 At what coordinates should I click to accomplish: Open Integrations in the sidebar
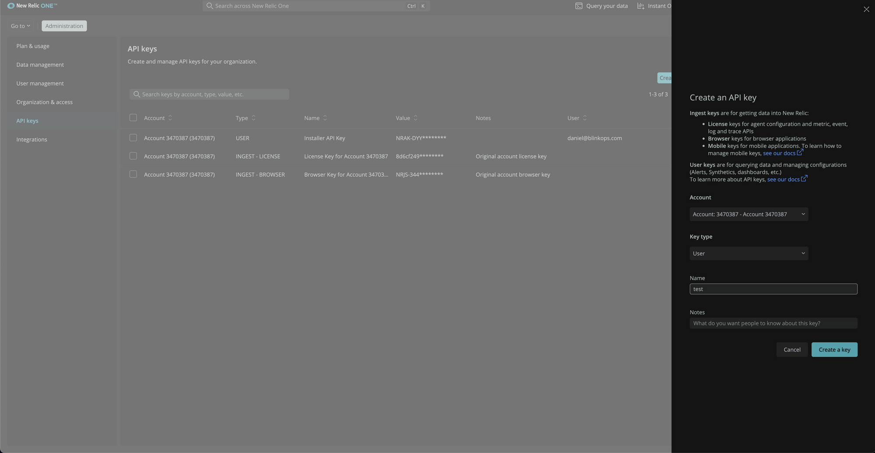point(31,139)
